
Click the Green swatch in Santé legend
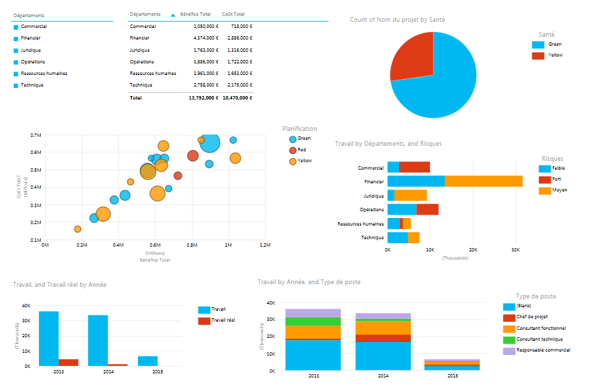[538, 44]
